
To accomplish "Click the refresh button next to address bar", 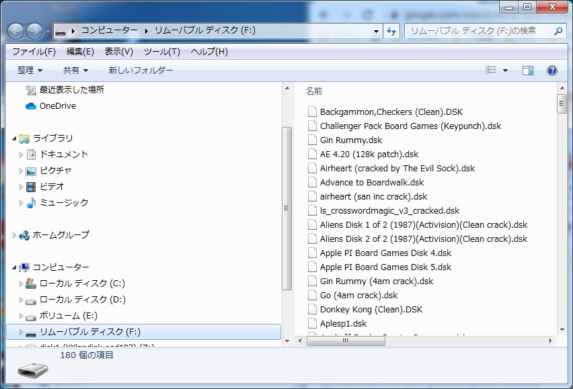I will pos(391,32).
